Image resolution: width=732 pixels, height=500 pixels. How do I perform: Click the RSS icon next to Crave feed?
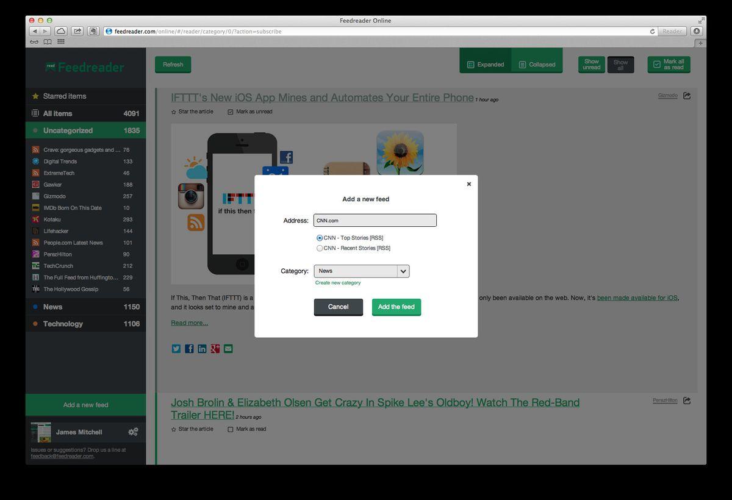(36, 149)
